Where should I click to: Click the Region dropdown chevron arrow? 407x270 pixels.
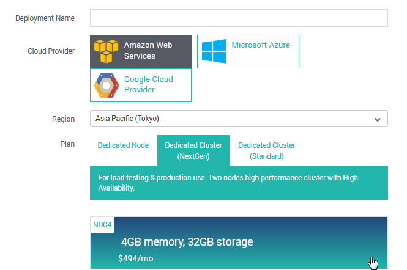click(x=378, y=120)
